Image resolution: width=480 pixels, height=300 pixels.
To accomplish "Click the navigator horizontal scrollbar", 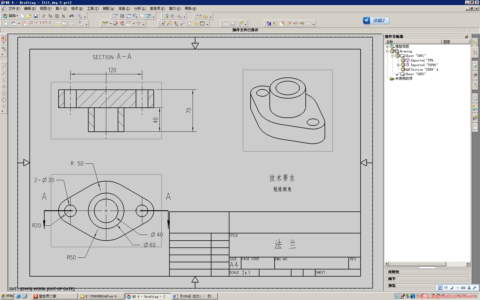I will [x=427, y=264].
